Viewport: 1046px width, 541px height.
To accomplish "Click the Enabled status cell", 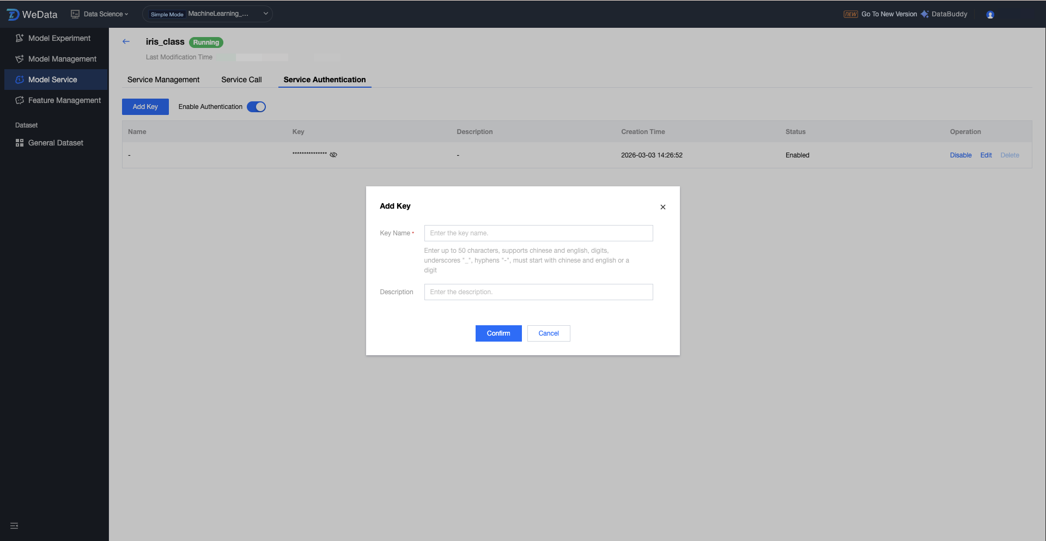I will (798, 155).
